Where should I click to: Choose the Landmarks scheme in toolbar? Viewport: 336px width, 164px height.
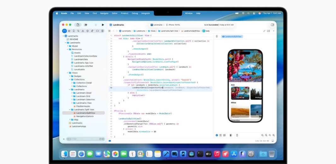pyautogui.click(x=156, y=25)
